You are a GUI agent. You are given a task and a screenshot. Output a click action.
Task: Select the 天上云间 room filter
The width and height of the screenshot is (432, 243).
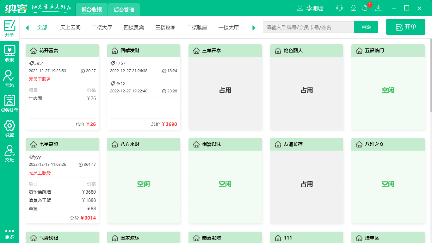click(x=71, y=28)
